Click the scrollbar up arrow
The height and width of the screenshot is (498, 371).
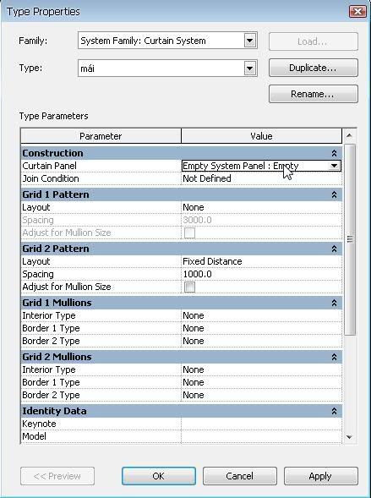click(x=349, y=135)
